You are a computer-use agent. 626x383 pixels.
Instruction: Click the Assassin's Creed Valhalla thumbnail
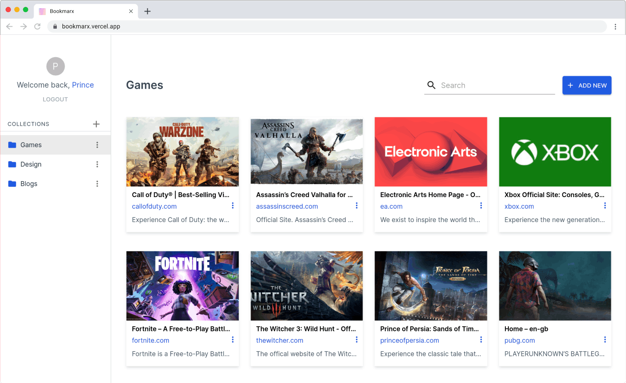click(307, 152)
